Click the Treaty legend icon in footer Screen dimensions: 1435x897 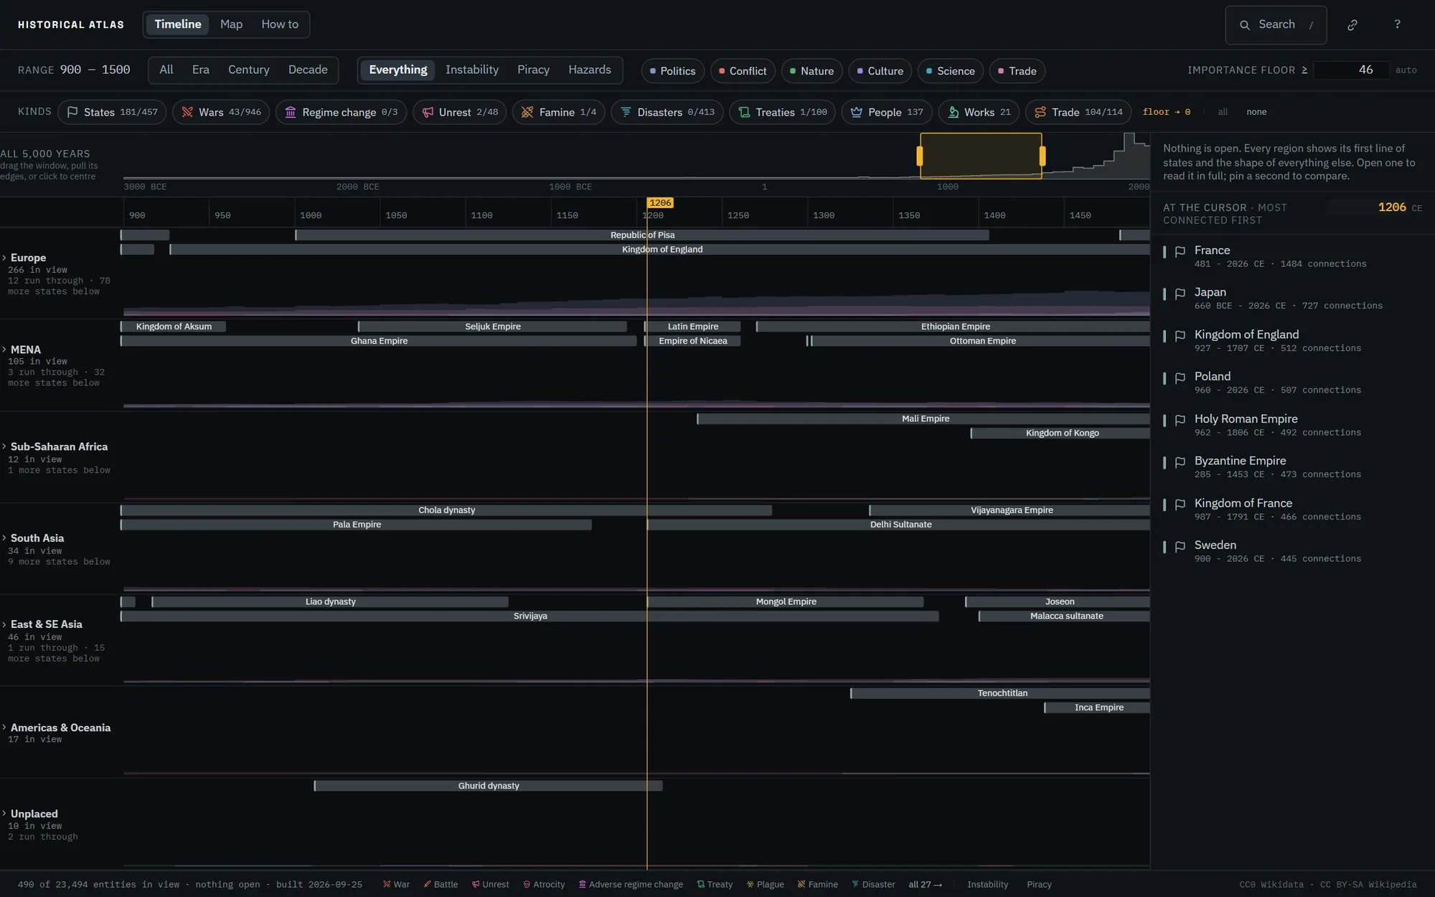tap(700, 884)
